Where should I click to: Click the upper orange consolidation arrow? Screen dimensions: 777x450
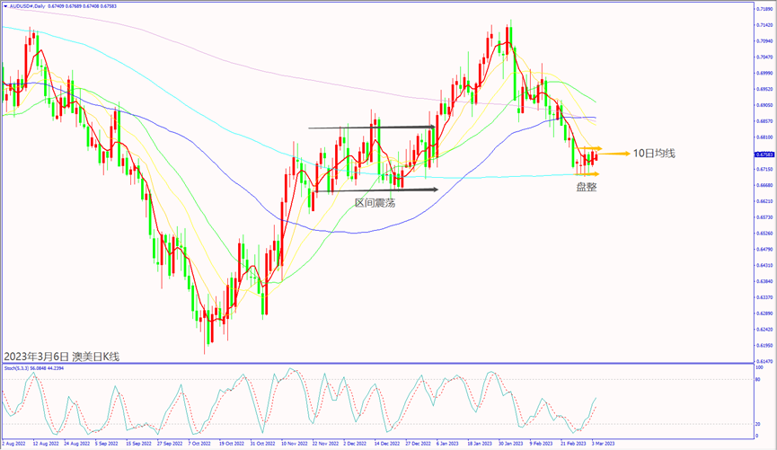click(588, 147)
